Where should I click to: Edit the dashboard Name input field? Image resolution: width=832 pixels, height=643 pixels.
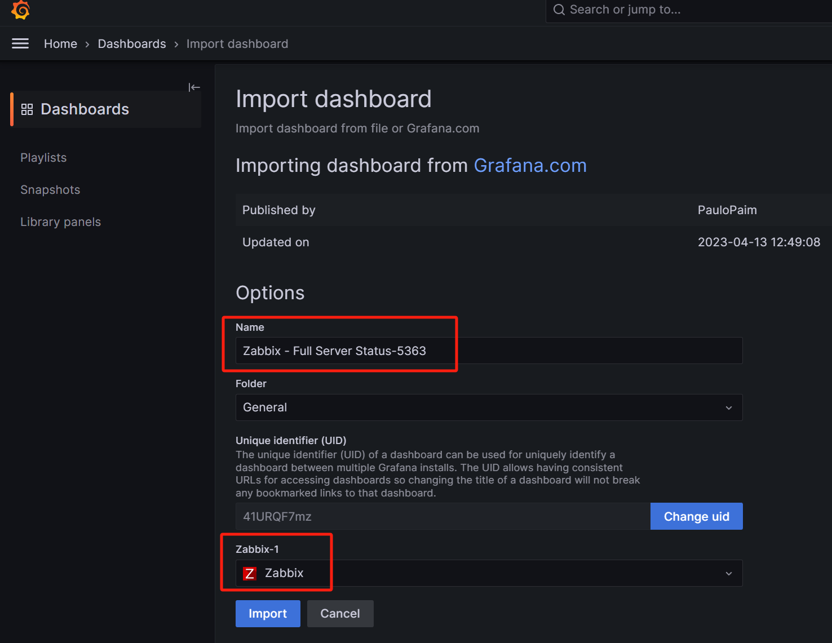pos(489,351)
